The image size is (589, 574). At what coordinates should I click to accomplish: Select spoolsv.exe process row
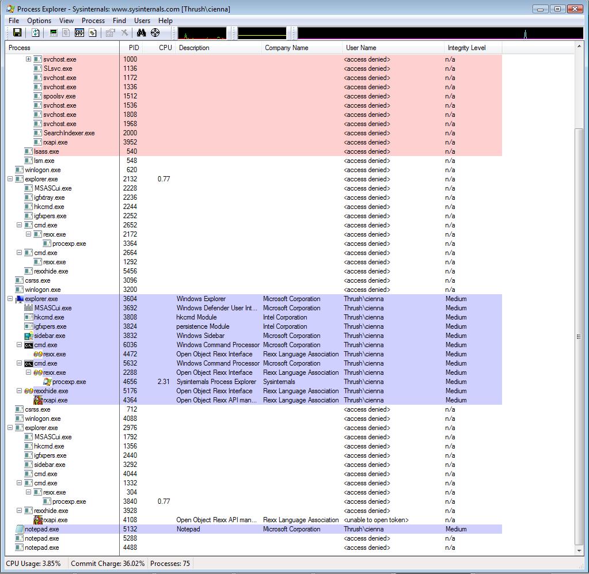coord(253,96)
